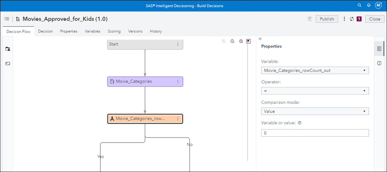The height and width of the screenshot is (172, 387).
Task: Switch to the Variables tab
Action: (93, 31)
